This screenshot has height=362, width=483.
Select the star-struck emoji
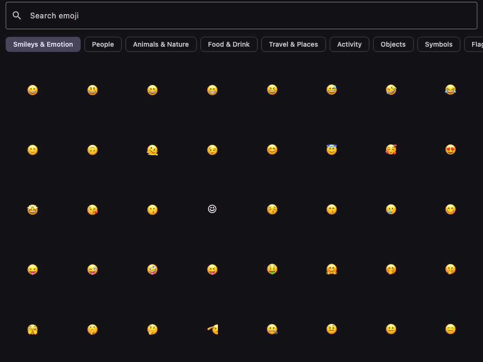pyautogui.click(x=33, y=209)
